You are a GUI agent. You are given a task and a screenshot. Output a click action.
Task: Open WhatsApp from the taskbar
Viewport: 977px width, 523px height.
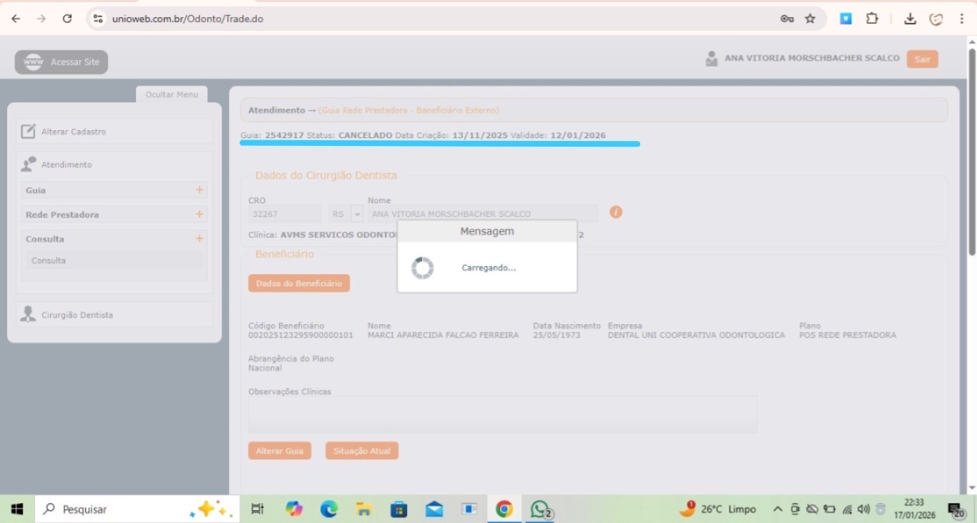pyautogui.click(x=540, y=509)
